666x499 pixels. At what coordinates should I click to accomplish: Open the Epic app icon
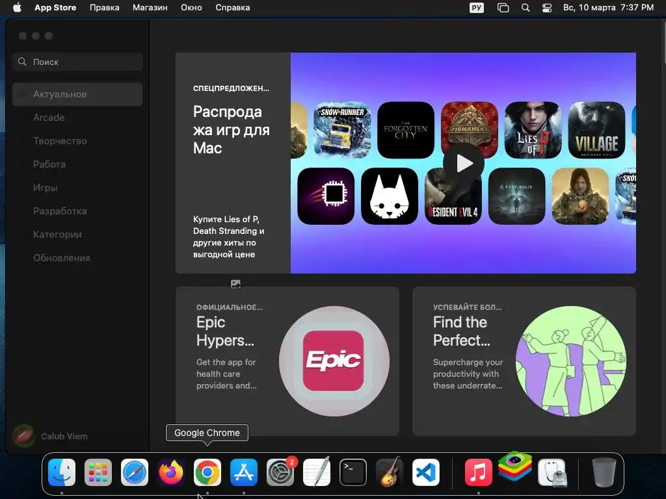(x=334, y=361)
